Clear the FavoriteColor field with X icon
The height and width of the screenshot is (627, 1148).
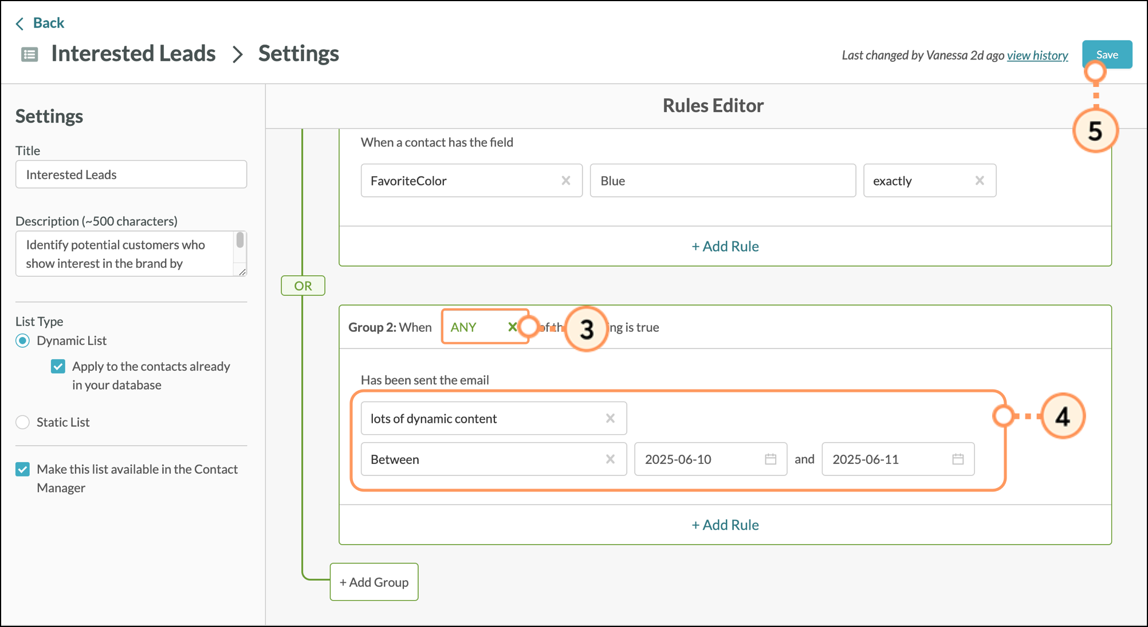(x=565, y=181)
